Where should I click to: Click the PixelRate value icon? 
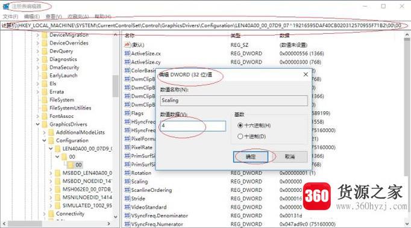tap(127, 147)
